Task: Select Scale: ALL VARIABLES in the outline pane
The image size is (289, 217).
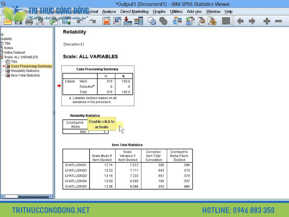Action: tap(21, 57)
